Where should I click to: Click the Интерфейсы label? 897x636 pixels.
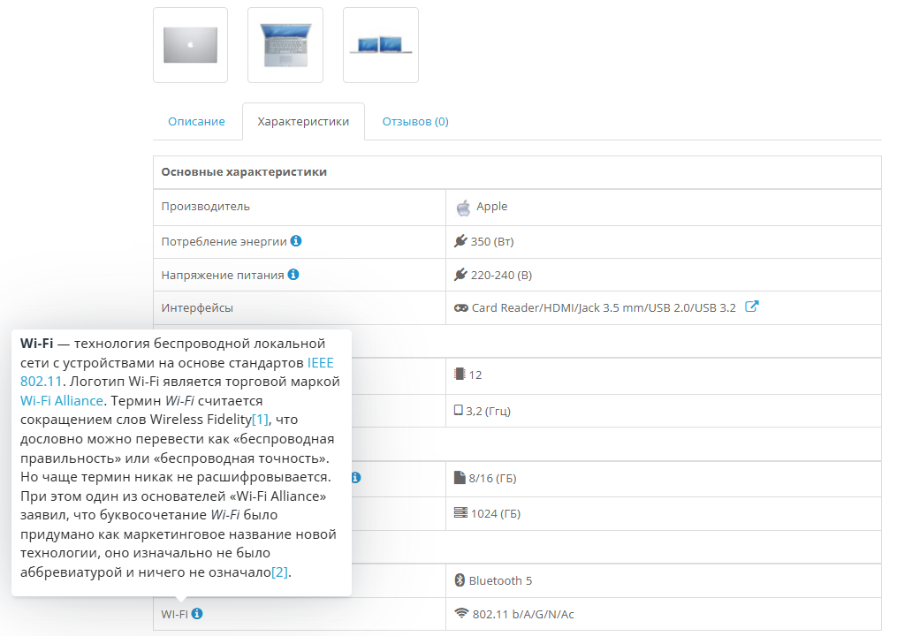(x=197, y=307)
